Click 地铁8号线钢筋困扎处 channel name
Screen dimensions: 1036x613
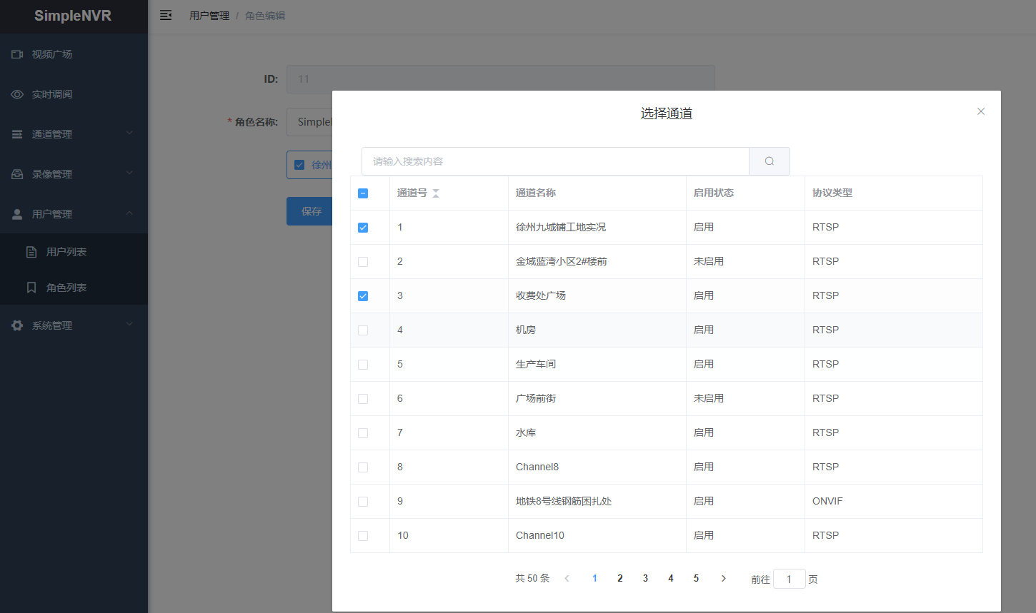(564, 501)
